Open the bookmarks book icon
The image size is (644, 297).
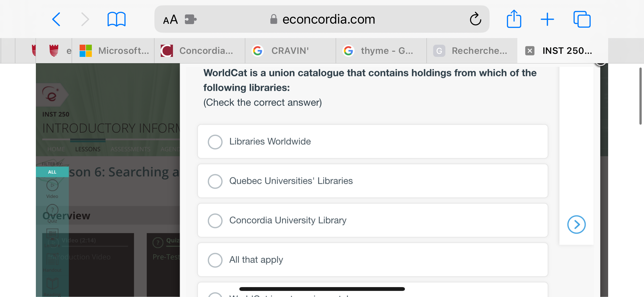116,19
